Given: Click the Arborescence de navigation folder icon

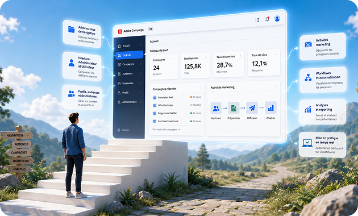Looking at the screenshot, I should (x=72, y=29).
